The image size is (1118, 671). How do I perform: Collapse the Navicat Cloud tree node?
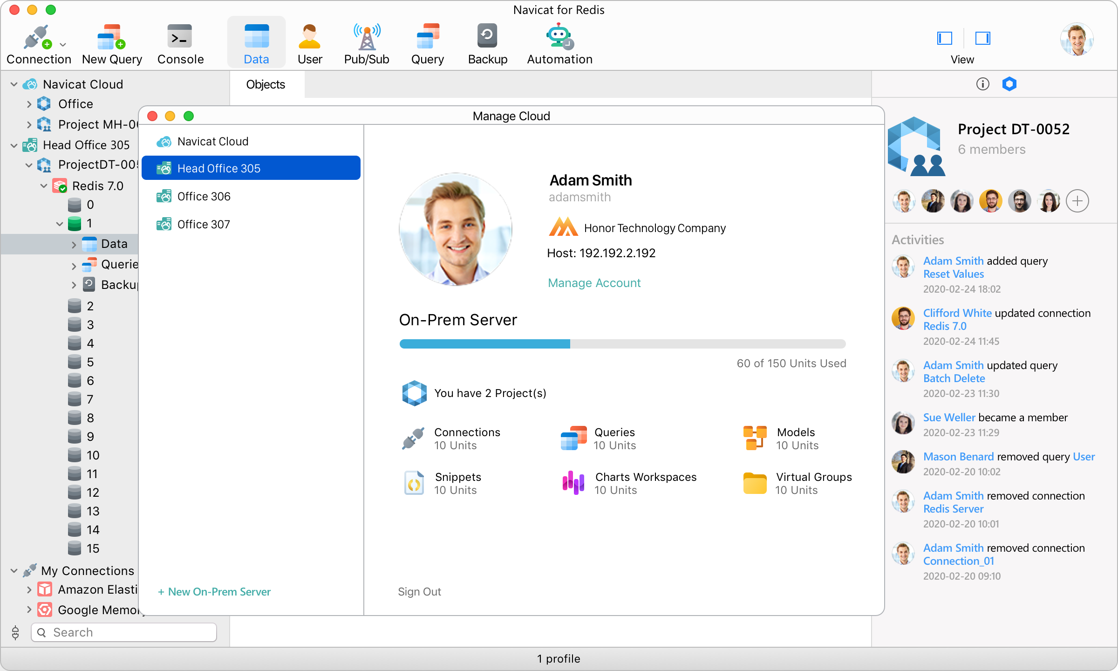pos(14,84)
